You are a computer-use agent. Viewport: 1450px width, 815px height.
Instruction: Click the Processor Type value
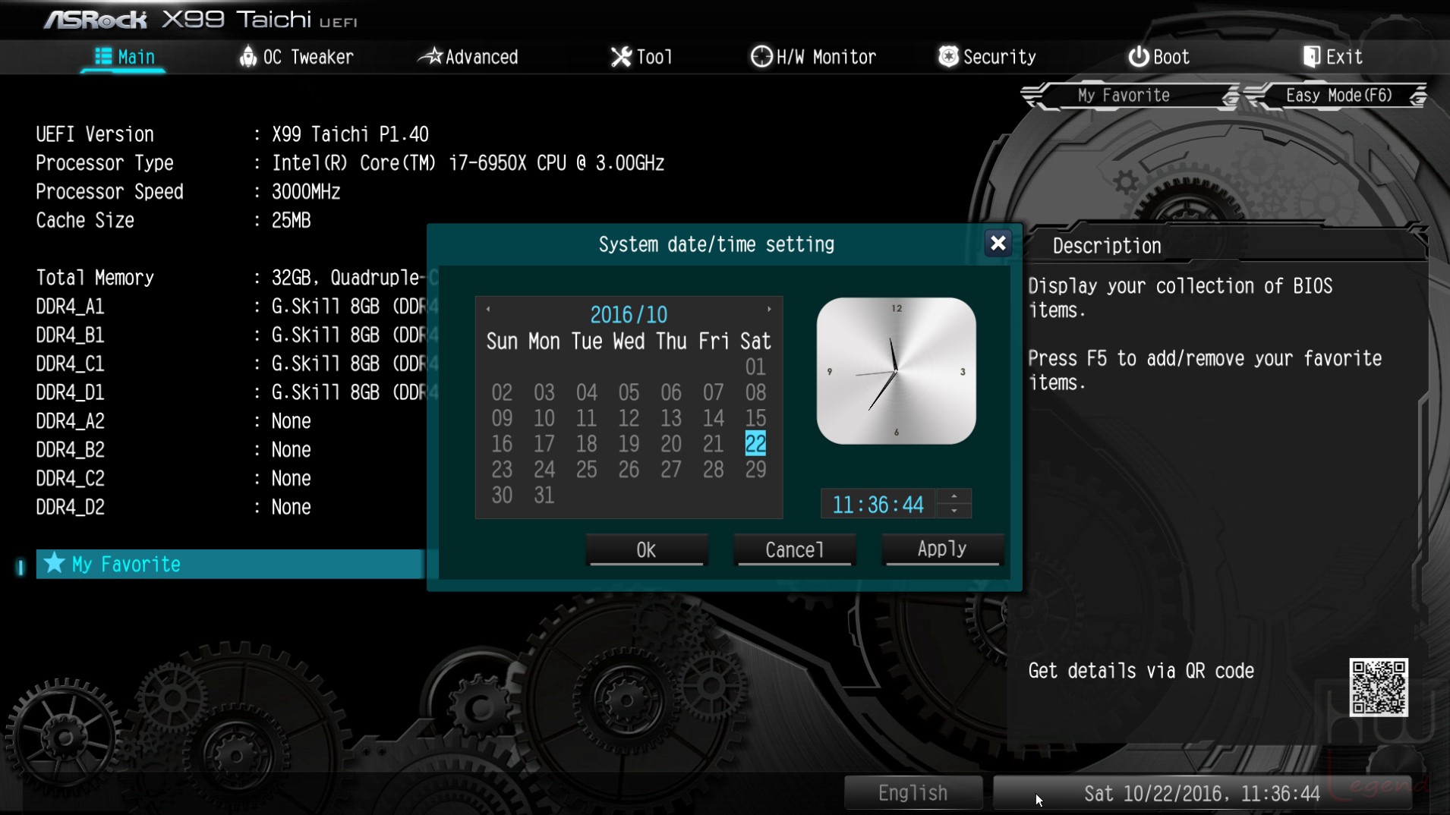(468, 164)
